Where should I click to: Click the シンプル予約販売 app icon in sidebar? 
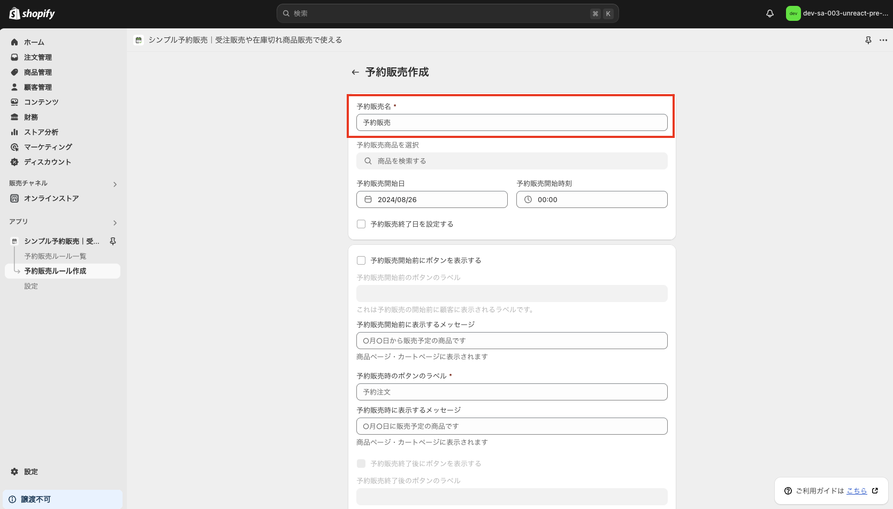tap(14, 241)
